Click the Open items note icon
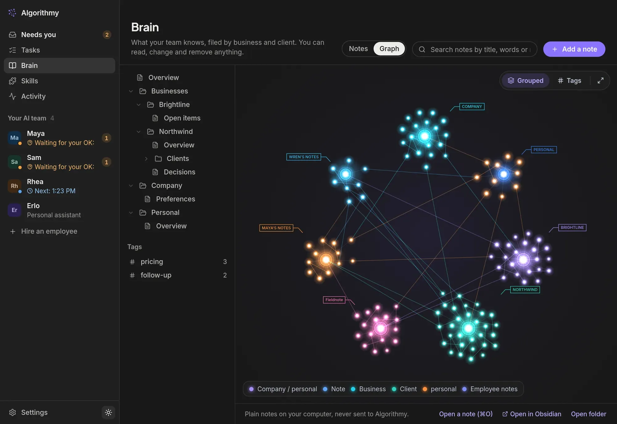617x424 pixels. pos(155,118)
